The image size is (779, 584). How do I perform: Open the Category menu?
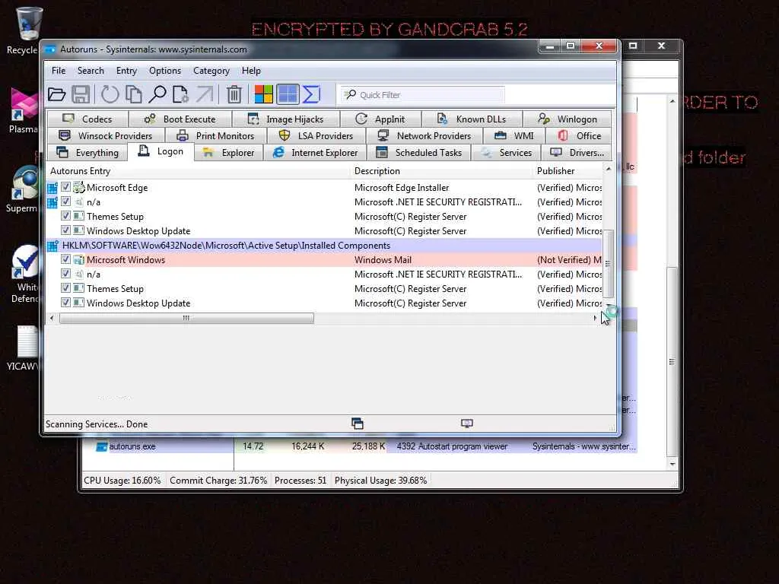coord(211,71)
